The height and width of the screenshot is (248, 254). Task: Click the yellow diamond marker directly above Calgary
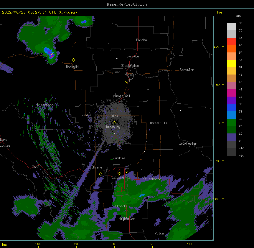pyautogui.click(x=119, y=173)
